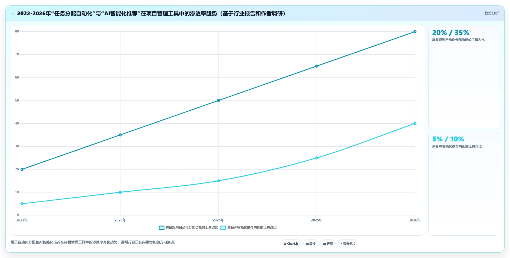The width and height of the screenshot is (510, 258).
Task: Click the 5% / 10% stat value
Action: [x=448, y=139]
